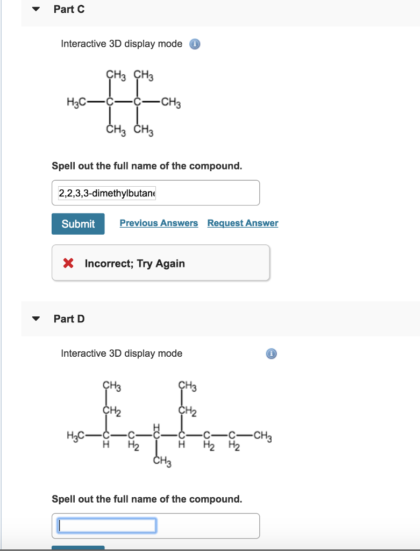This screenshot has width=420, height=551.
Task: Click Interactive 3D display mode text in Part D
Action: pyautogui.click(x=122, y=353)
